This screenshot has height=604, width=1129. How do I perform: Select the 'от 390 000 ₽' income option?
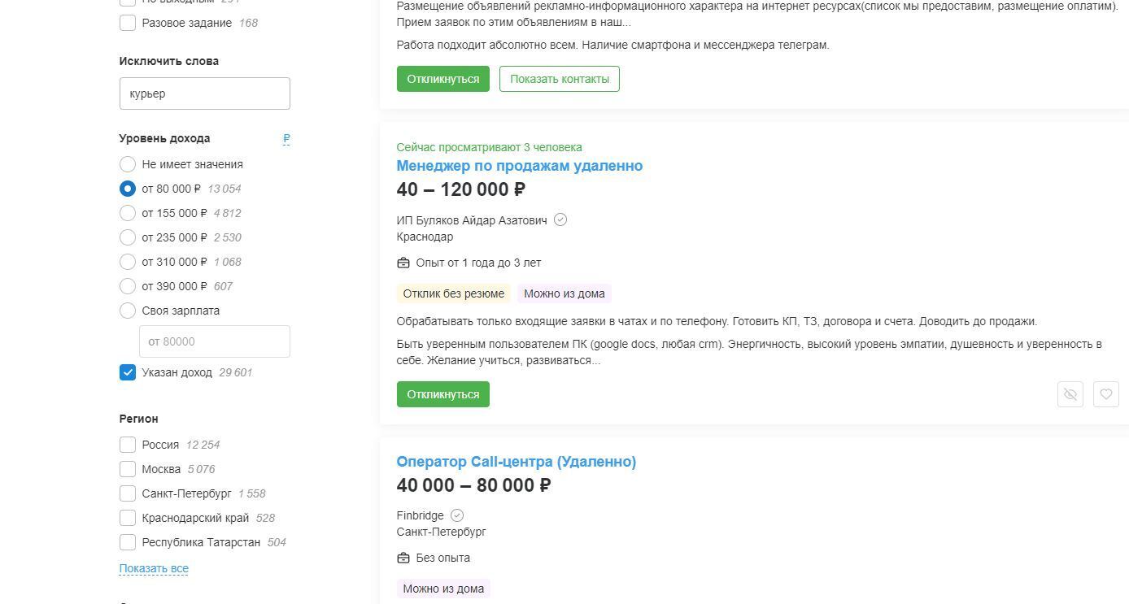128,286
